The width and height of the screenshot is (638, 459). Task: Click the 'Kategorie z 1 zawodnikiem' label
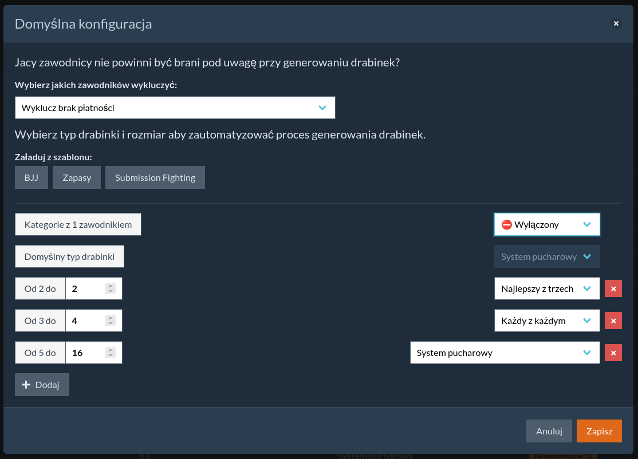point(78,225)
